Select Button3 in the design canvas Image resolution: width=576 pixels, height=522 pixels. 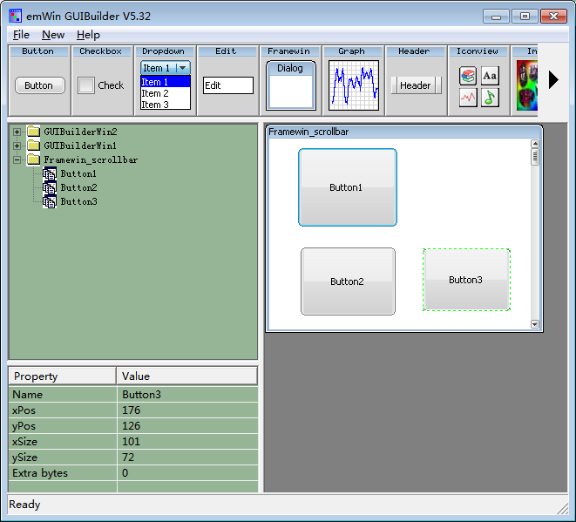point(466,280)
